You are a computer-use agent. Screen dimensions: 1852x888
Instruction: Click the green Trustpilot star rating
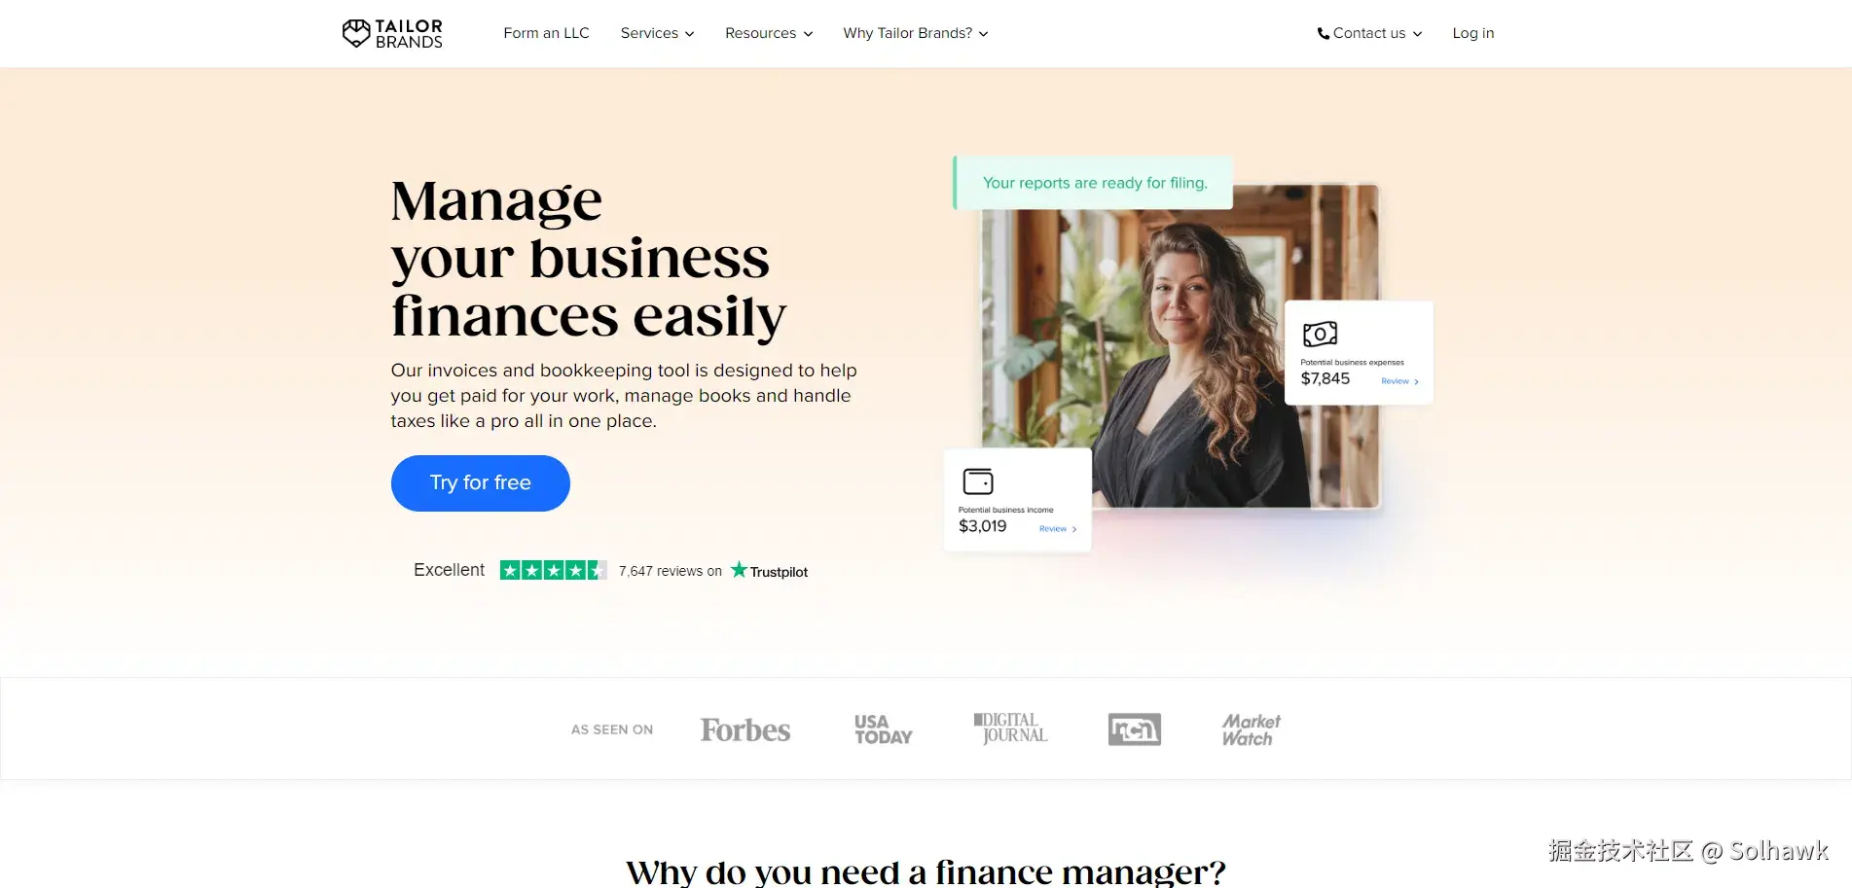pyautogui.click(x=554, y=570)
